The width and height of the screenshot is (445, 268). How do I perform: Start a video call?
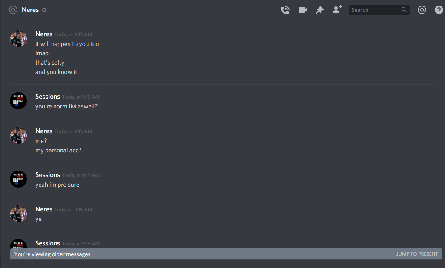click(x=302, y=10)
